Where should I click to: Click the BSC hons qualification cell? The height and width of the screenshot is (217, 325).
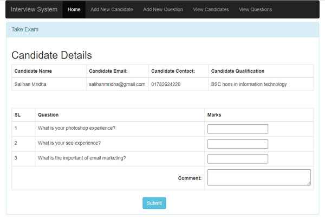tap(249, 85)
